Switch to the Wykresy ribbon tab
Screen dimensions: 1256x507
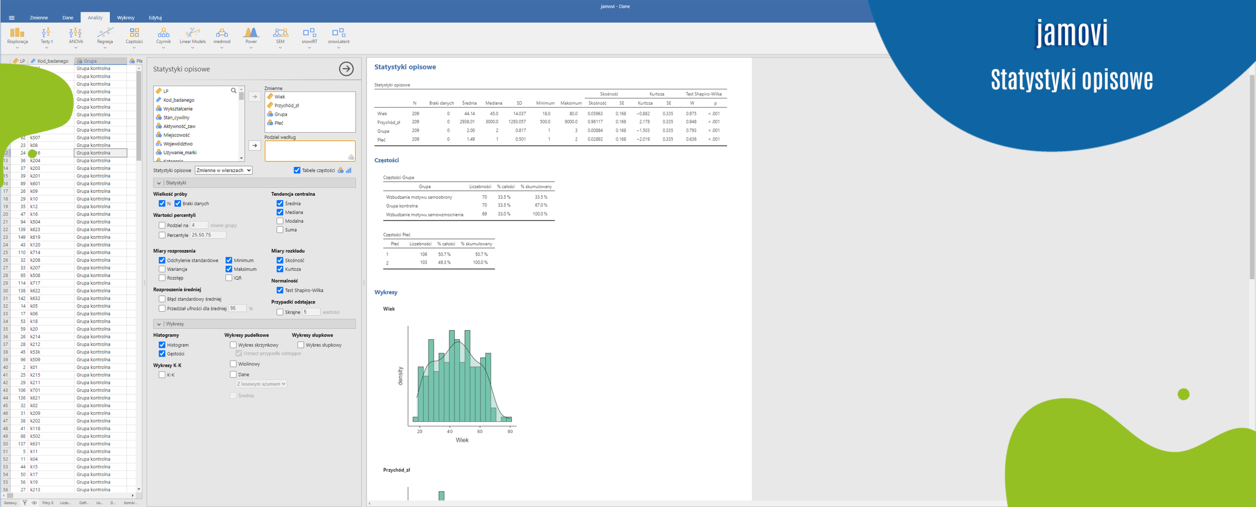[x=126, y=18]
